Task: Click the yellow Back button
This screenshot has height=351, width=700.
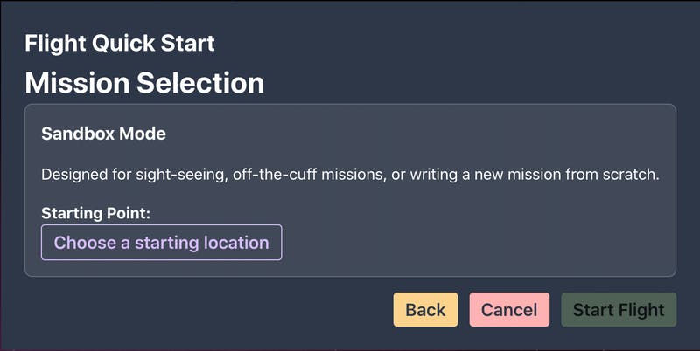Action: pos(425,310)
